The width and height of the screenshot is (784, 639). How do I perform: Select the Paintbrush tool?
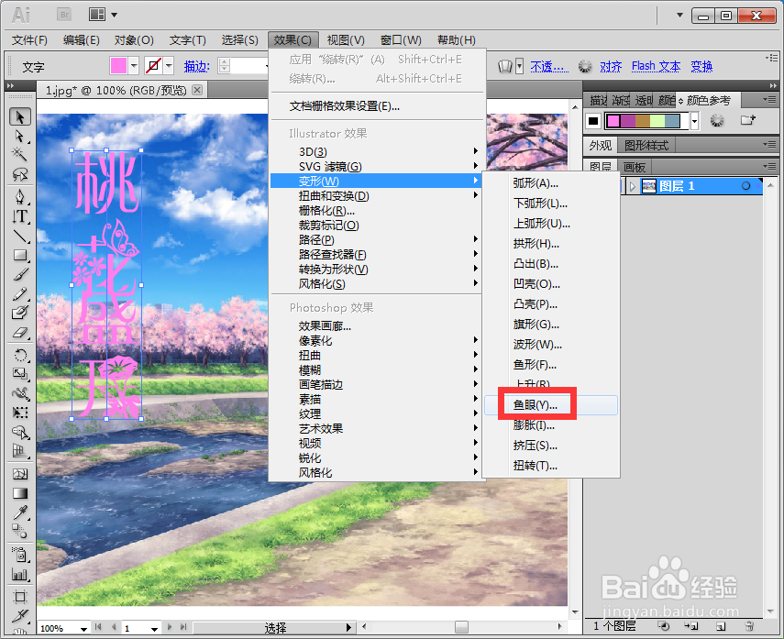pyautogui.click(x=20, y=274)
